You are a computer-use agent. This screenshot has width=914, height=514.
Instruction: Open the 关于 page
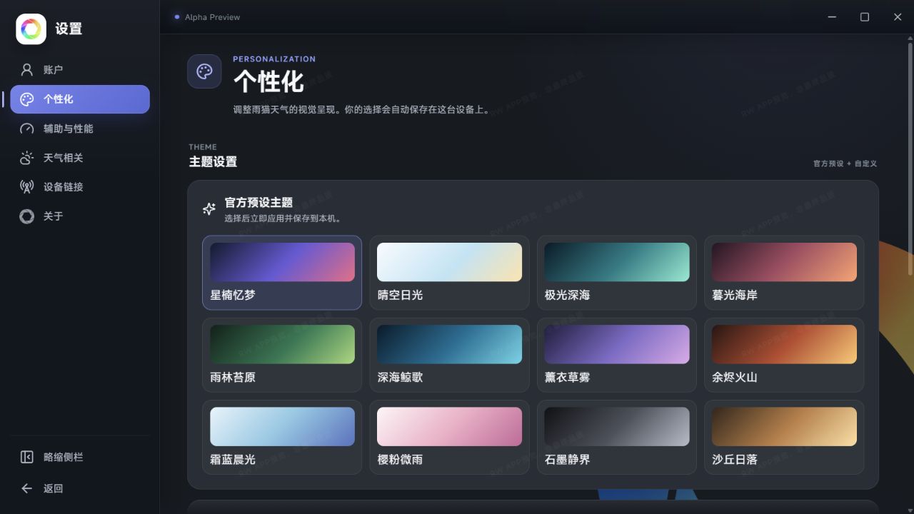(80, 216)
